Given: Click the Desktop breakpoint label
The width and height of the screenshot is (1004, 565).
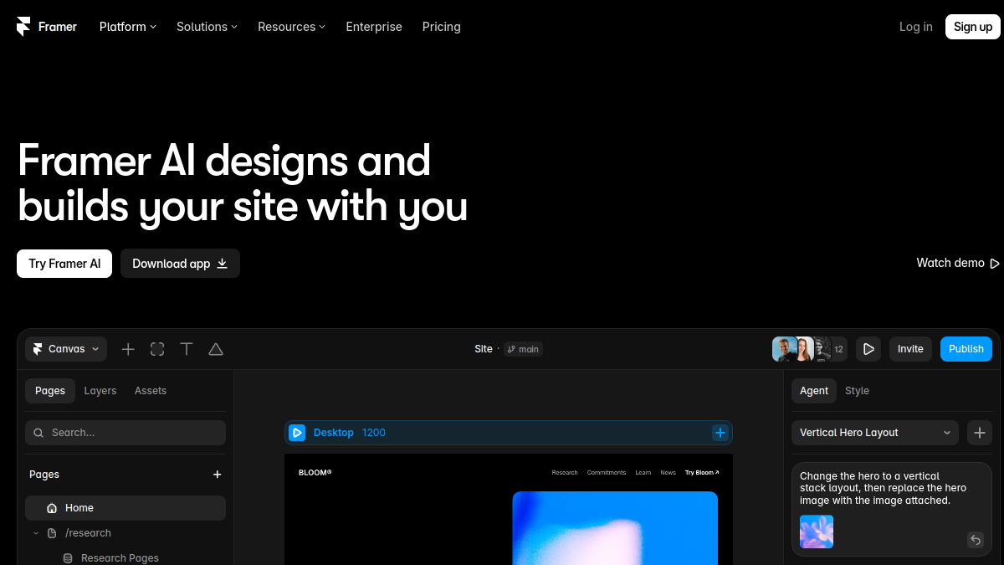Looking at the screenshot, I should tap(334, 433).
